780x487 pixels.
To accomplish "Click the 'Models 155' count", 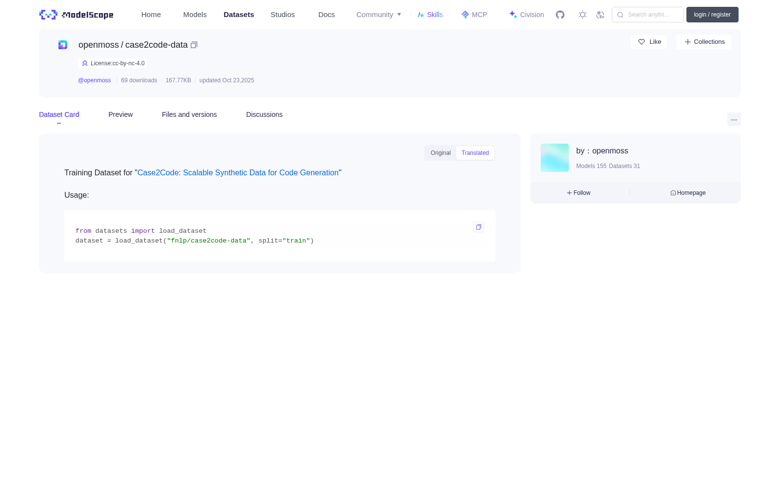I will pos(591,166).
